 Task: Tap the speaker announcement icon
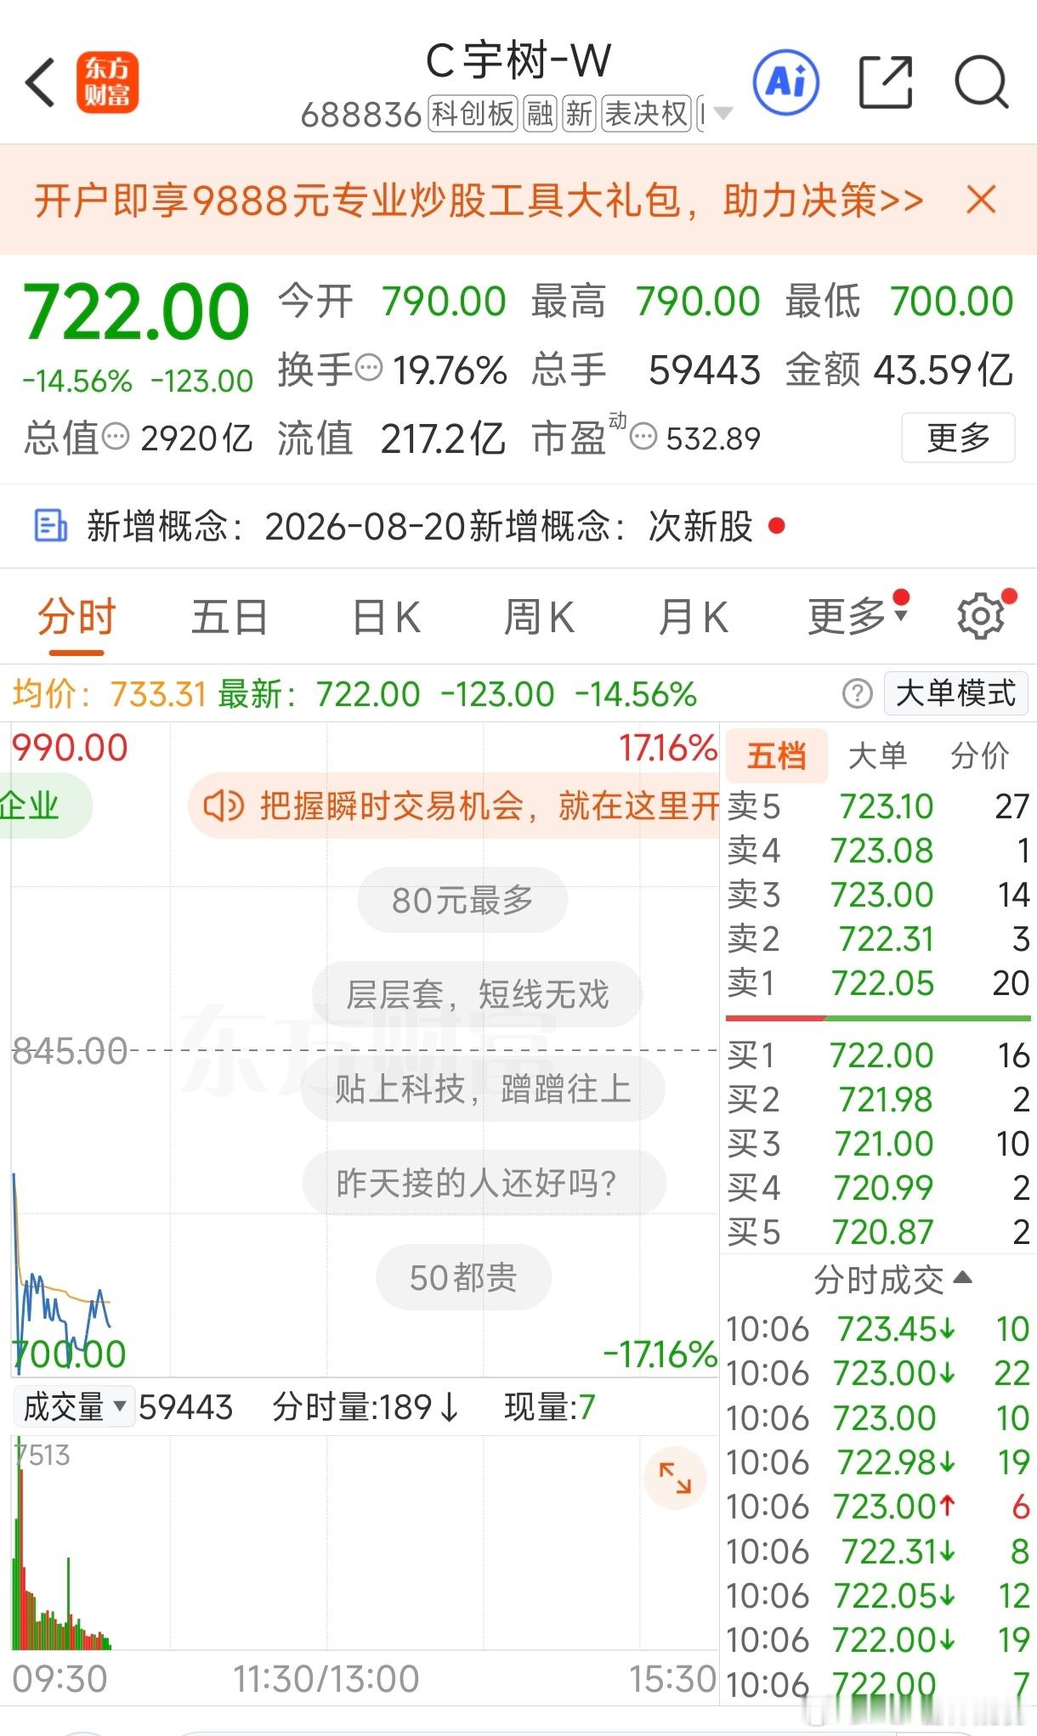224,806
